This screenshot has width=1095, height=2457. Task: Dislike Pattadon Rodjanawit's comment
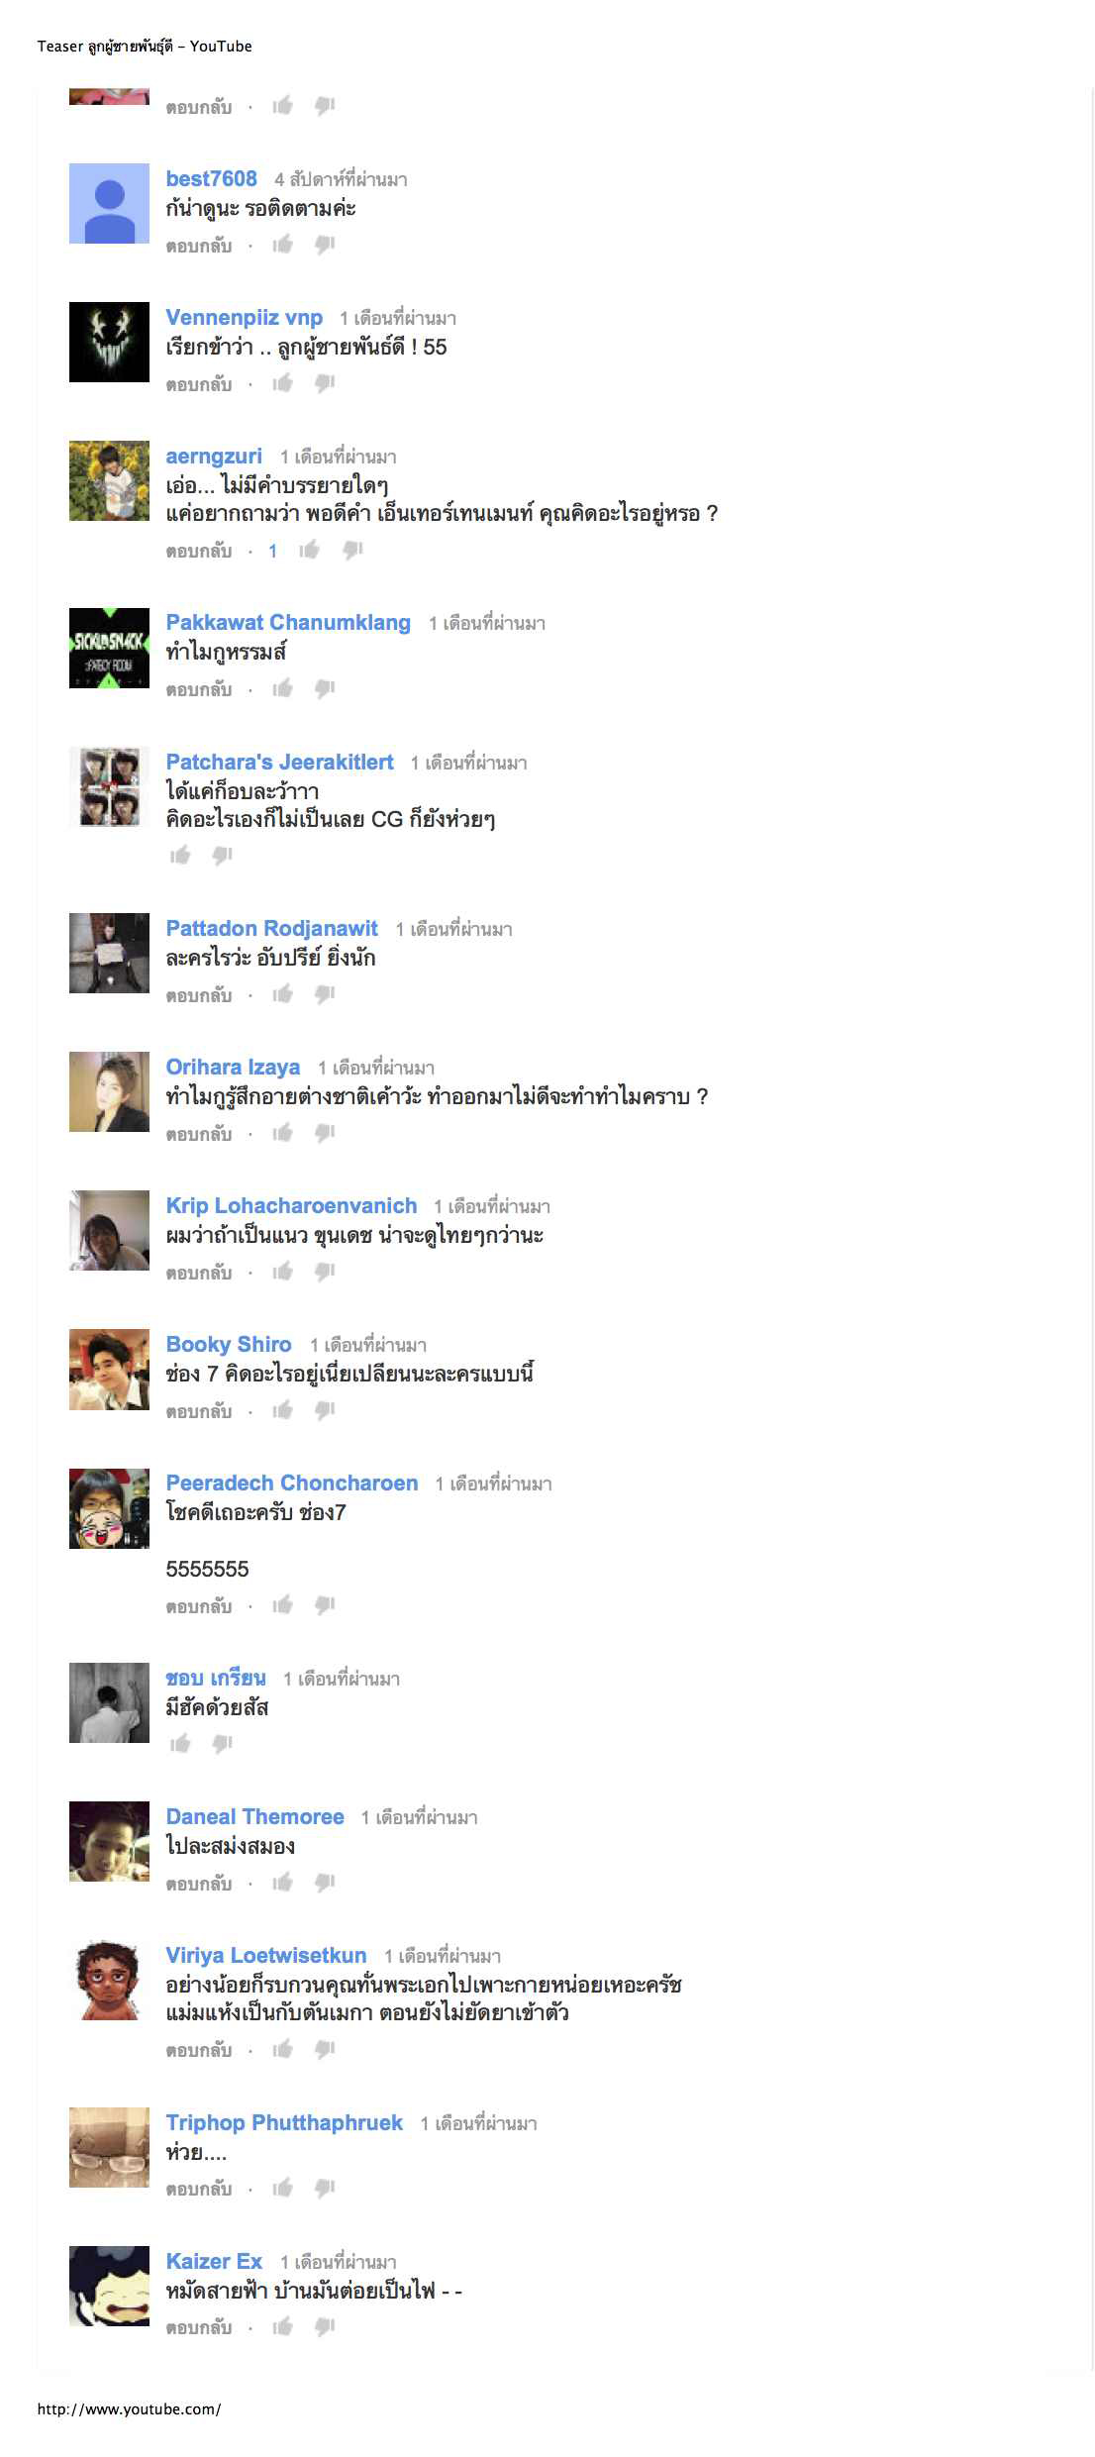[325, 994]
